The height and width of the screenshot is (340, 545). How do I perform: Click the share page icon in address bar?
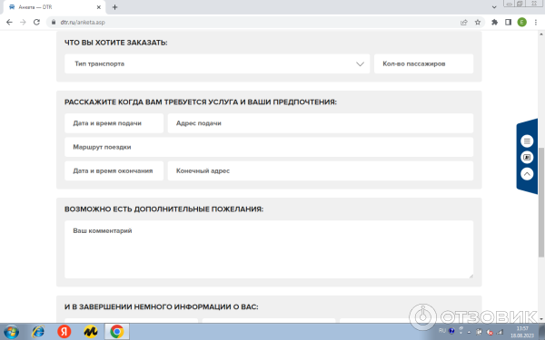(463, 22)
